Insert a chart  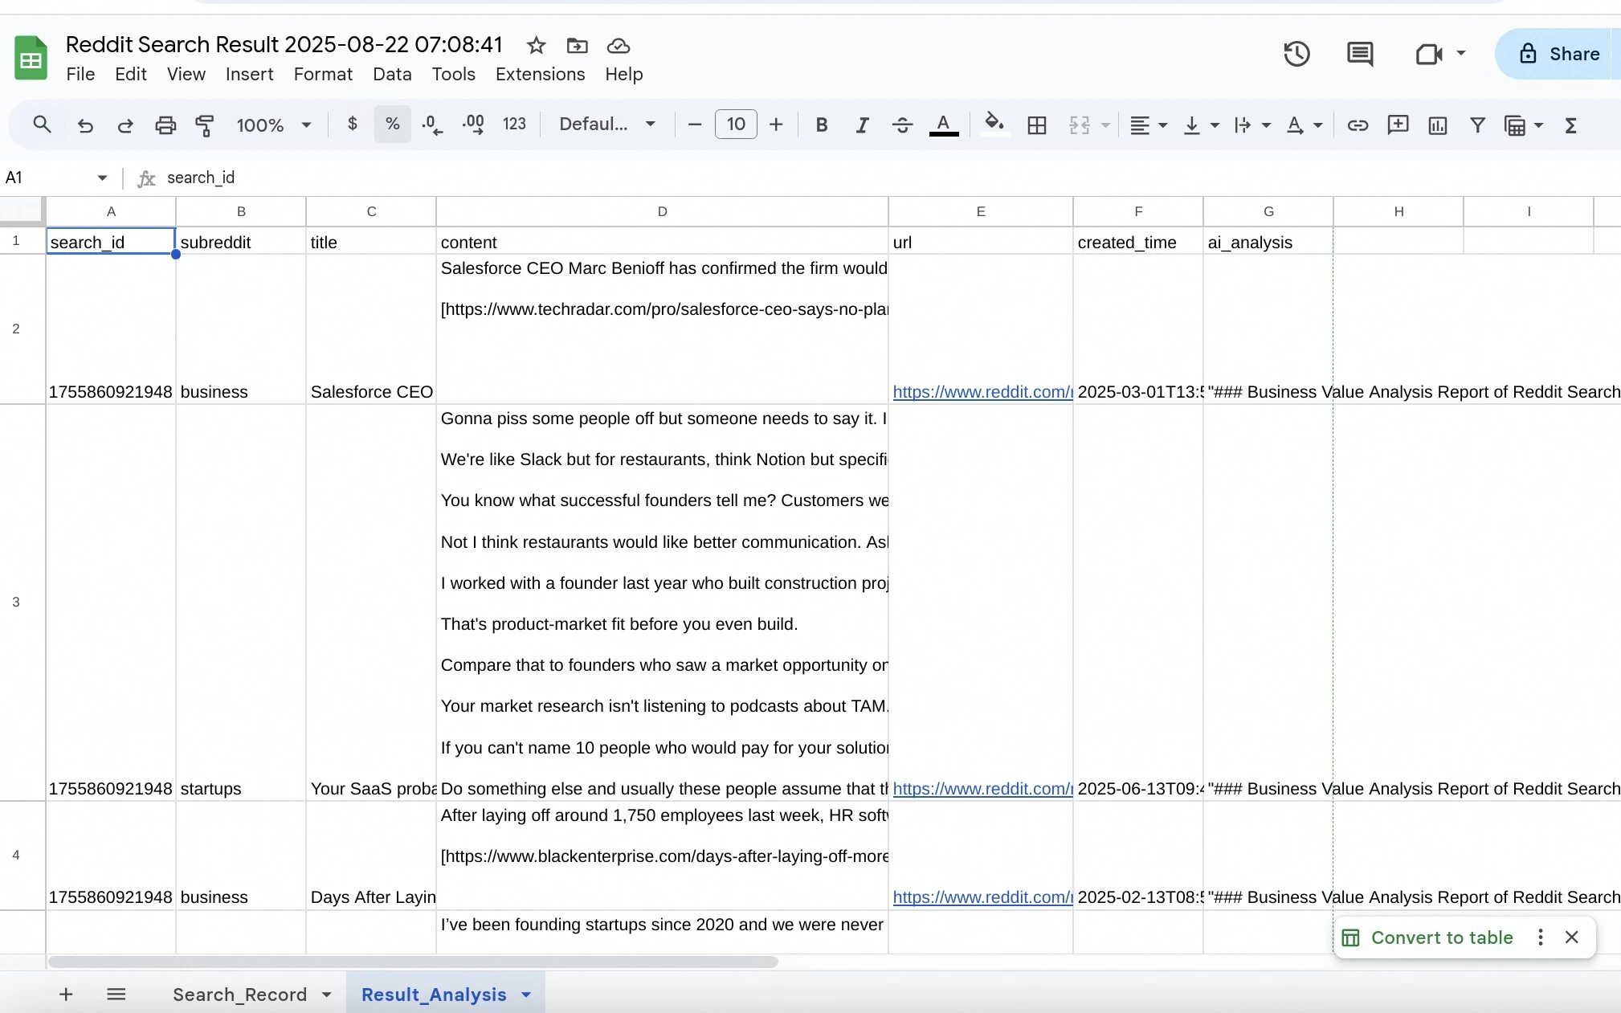[x=1438, y=125]
